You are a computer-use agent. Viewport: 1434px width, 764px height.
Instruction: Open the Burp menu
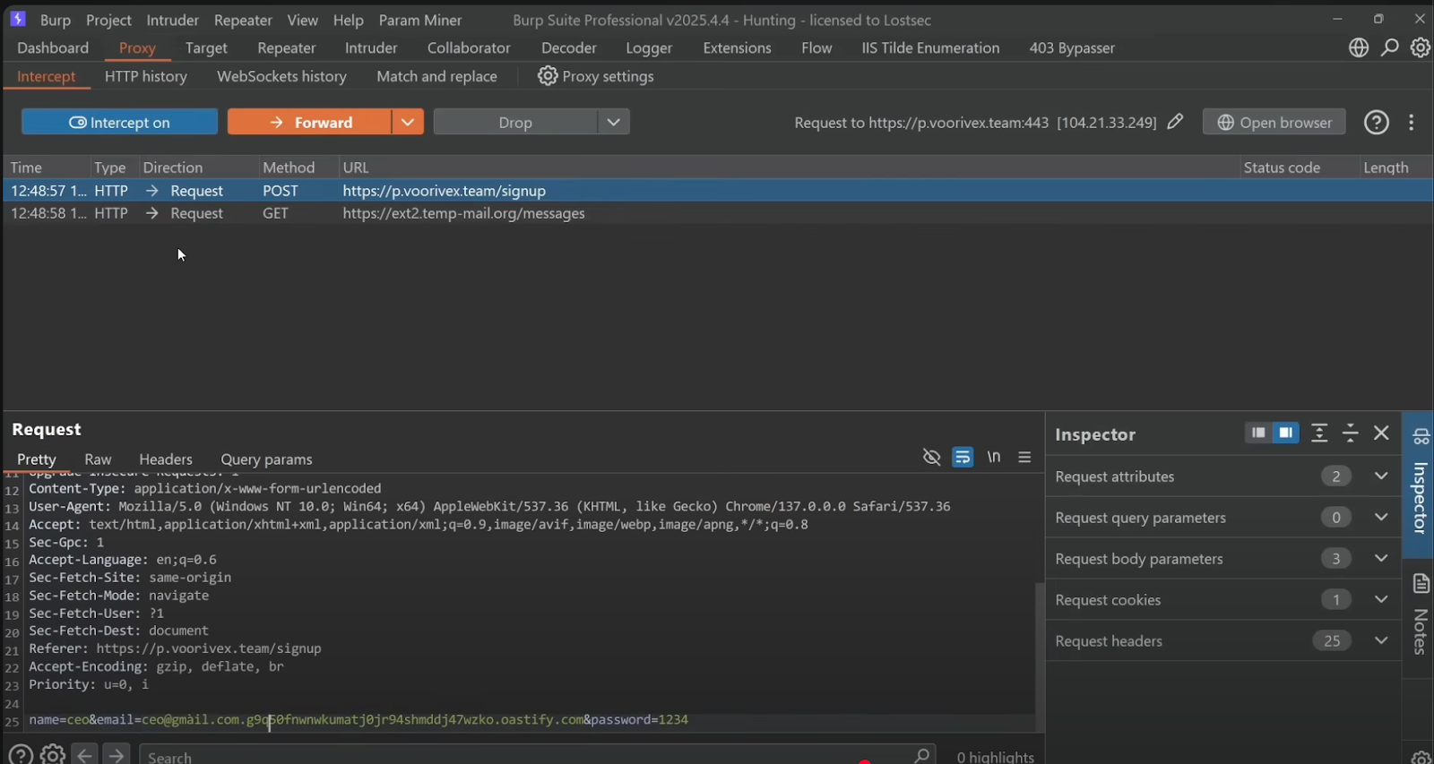(56, 20)
